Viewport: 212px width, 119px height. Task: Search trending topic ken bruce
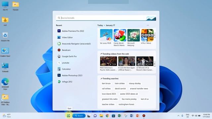[x=106, y=83]
